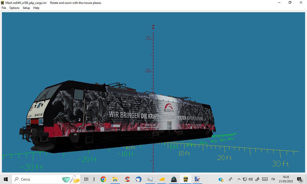Click the cooking bowl search highlight icon
307x184 pixels.
coord(71,179)
